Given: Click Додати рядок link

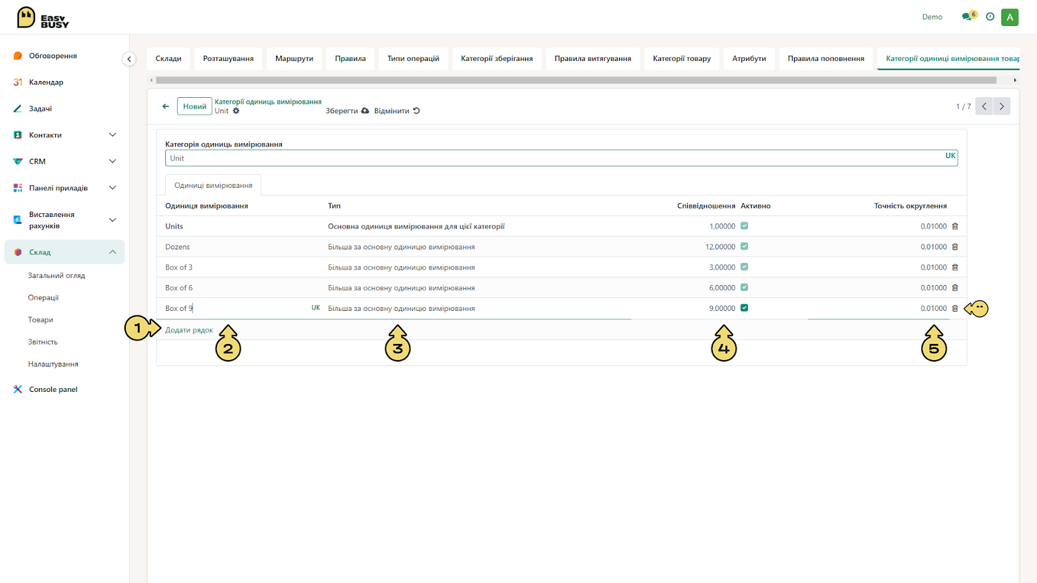Looking at the screenshot, I should pos(189,330).
